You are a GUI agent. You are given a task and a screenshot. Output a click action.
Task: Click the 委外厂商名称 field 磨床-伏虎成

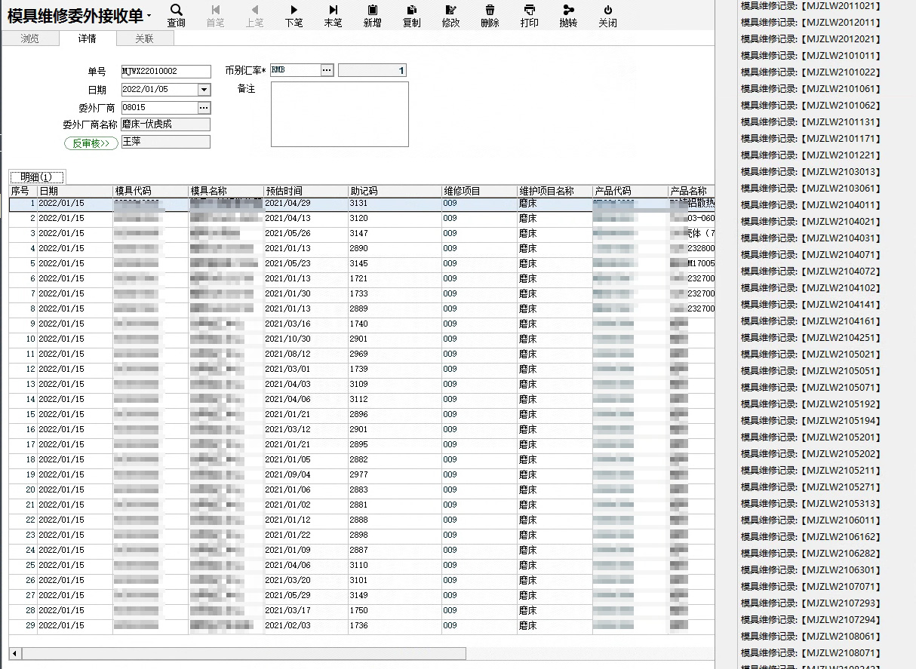coord(166,124)
